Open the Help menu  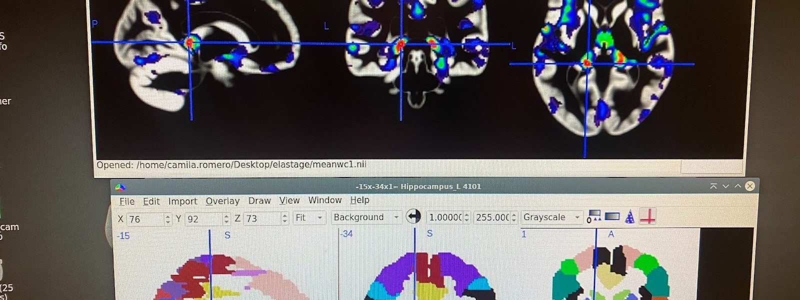(x=359, y=200)
